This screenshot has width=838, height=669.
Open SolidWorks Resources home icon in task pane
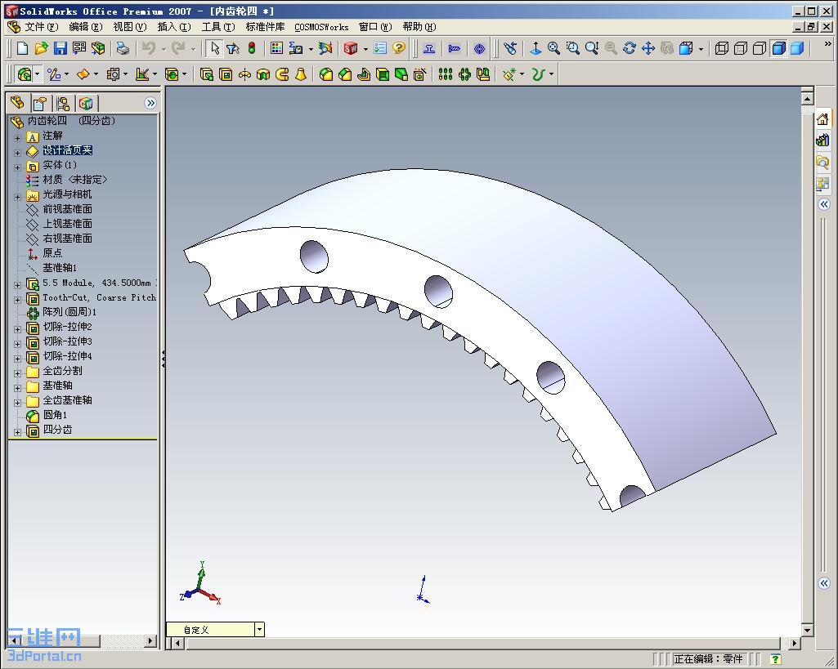(x=823, y=119)
